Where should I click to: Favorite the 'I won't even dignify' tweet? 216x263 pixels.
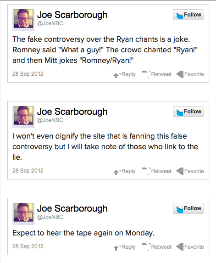pos(190,171)
